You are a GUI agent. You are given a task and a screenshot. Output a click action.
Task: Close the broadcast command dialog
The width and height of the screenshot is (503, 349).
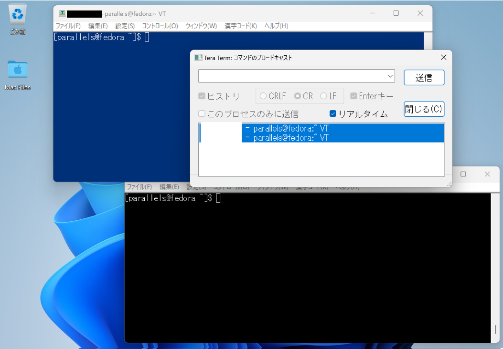(444, 57)
